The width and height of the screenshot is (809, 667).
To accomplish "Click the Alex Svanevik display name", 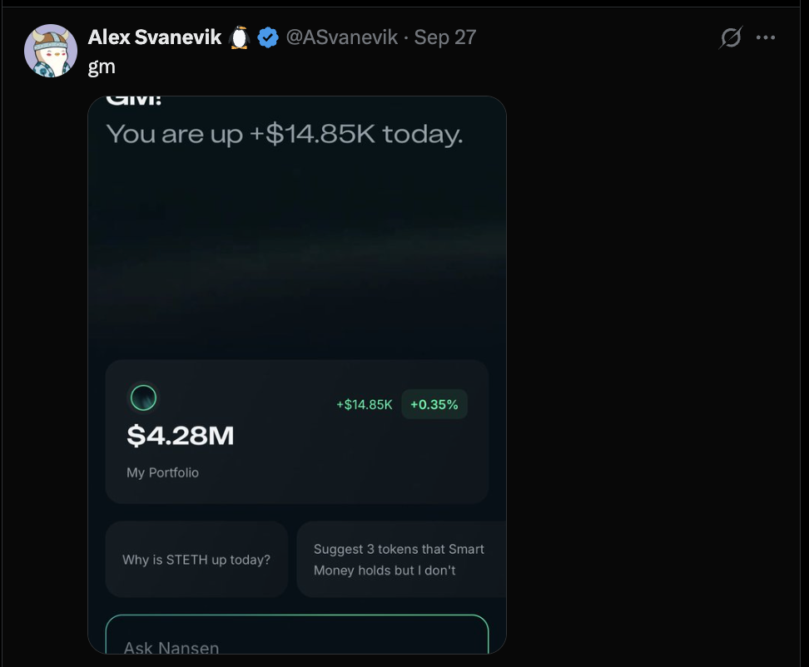I will (155, 37).
